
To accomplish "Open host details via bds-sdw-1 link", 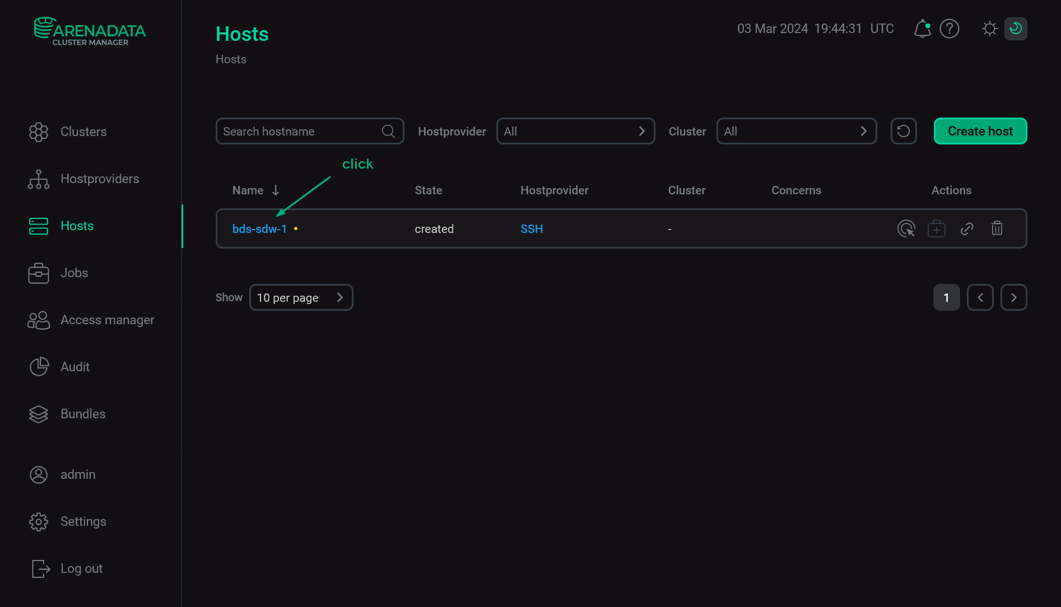I will [x=259, y=228].
